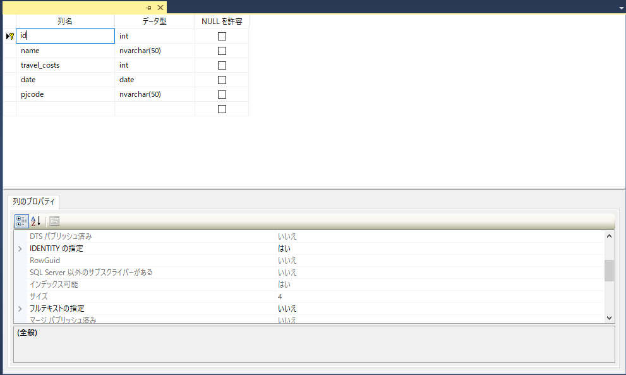Click the empty new row data type cell

click(x=155, y=109)
